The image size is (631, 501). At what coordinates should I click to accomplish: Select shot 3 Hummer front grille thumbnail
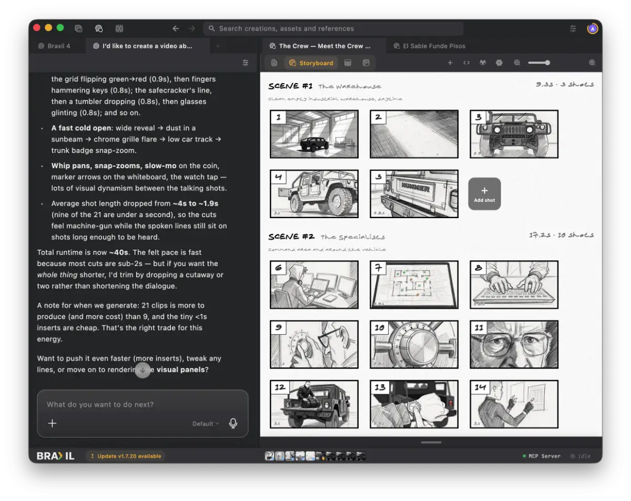[x=514, y=134]
